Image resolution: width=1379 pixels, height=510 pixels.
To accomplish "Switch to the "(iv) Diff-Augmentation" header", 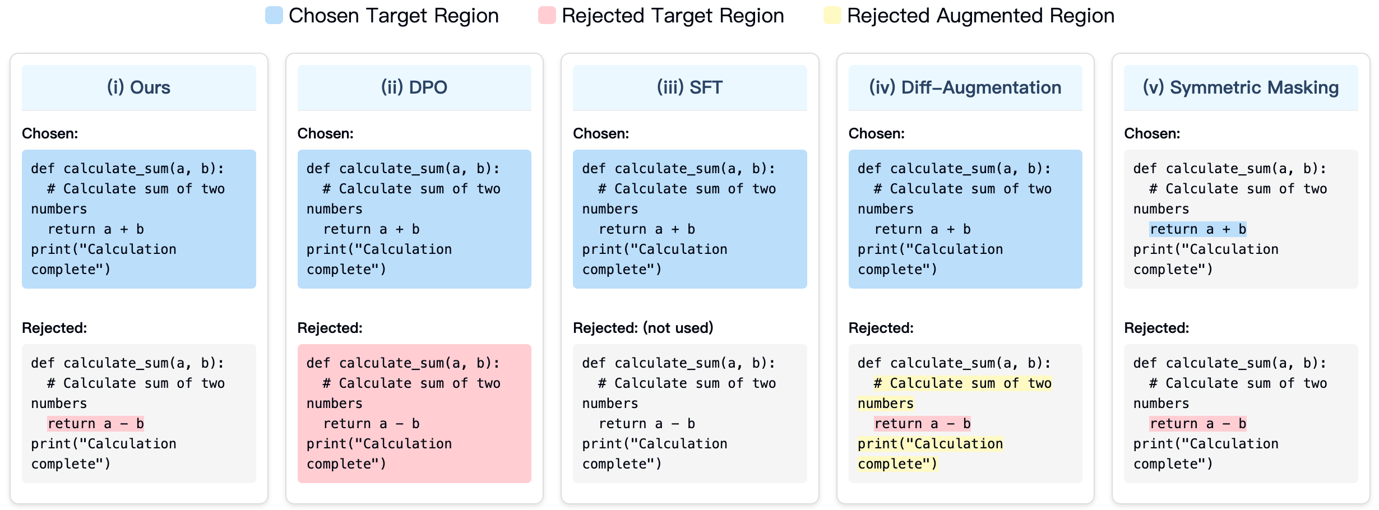I will point(965,87).
